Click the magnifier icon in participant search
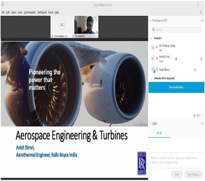The height and width of the screenshot is (181, 205). pyautogui.click(x=153, y=29)
